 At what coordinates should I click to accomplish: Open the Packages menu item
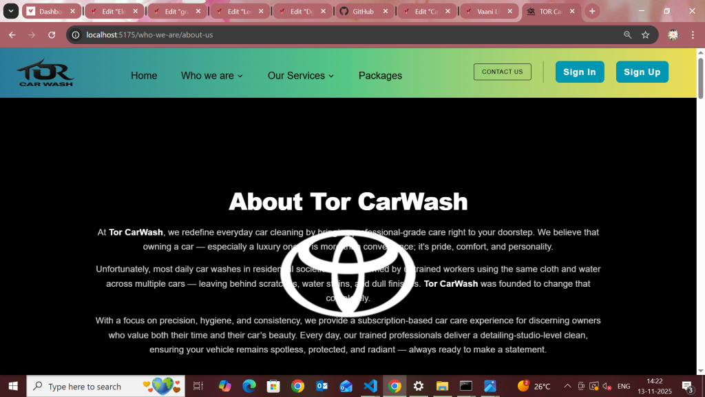tap(380, 76)
